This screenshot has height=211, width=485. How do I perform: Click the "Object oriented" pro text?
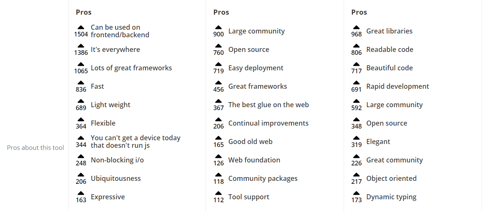[391, 178]
